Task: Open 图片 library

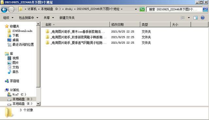Action: point(16,63)
